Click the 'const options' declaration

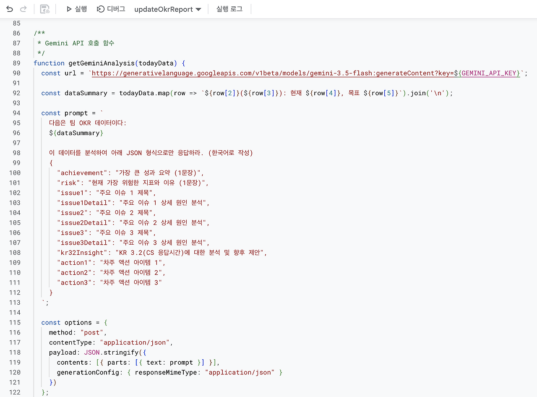click(x=66, y=322)
